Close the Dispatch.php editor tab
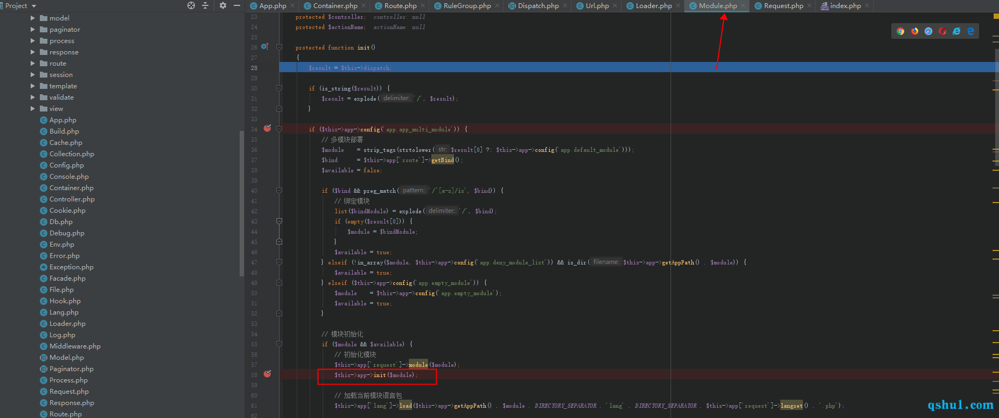The image size is (999, 418). click(565, 6)
